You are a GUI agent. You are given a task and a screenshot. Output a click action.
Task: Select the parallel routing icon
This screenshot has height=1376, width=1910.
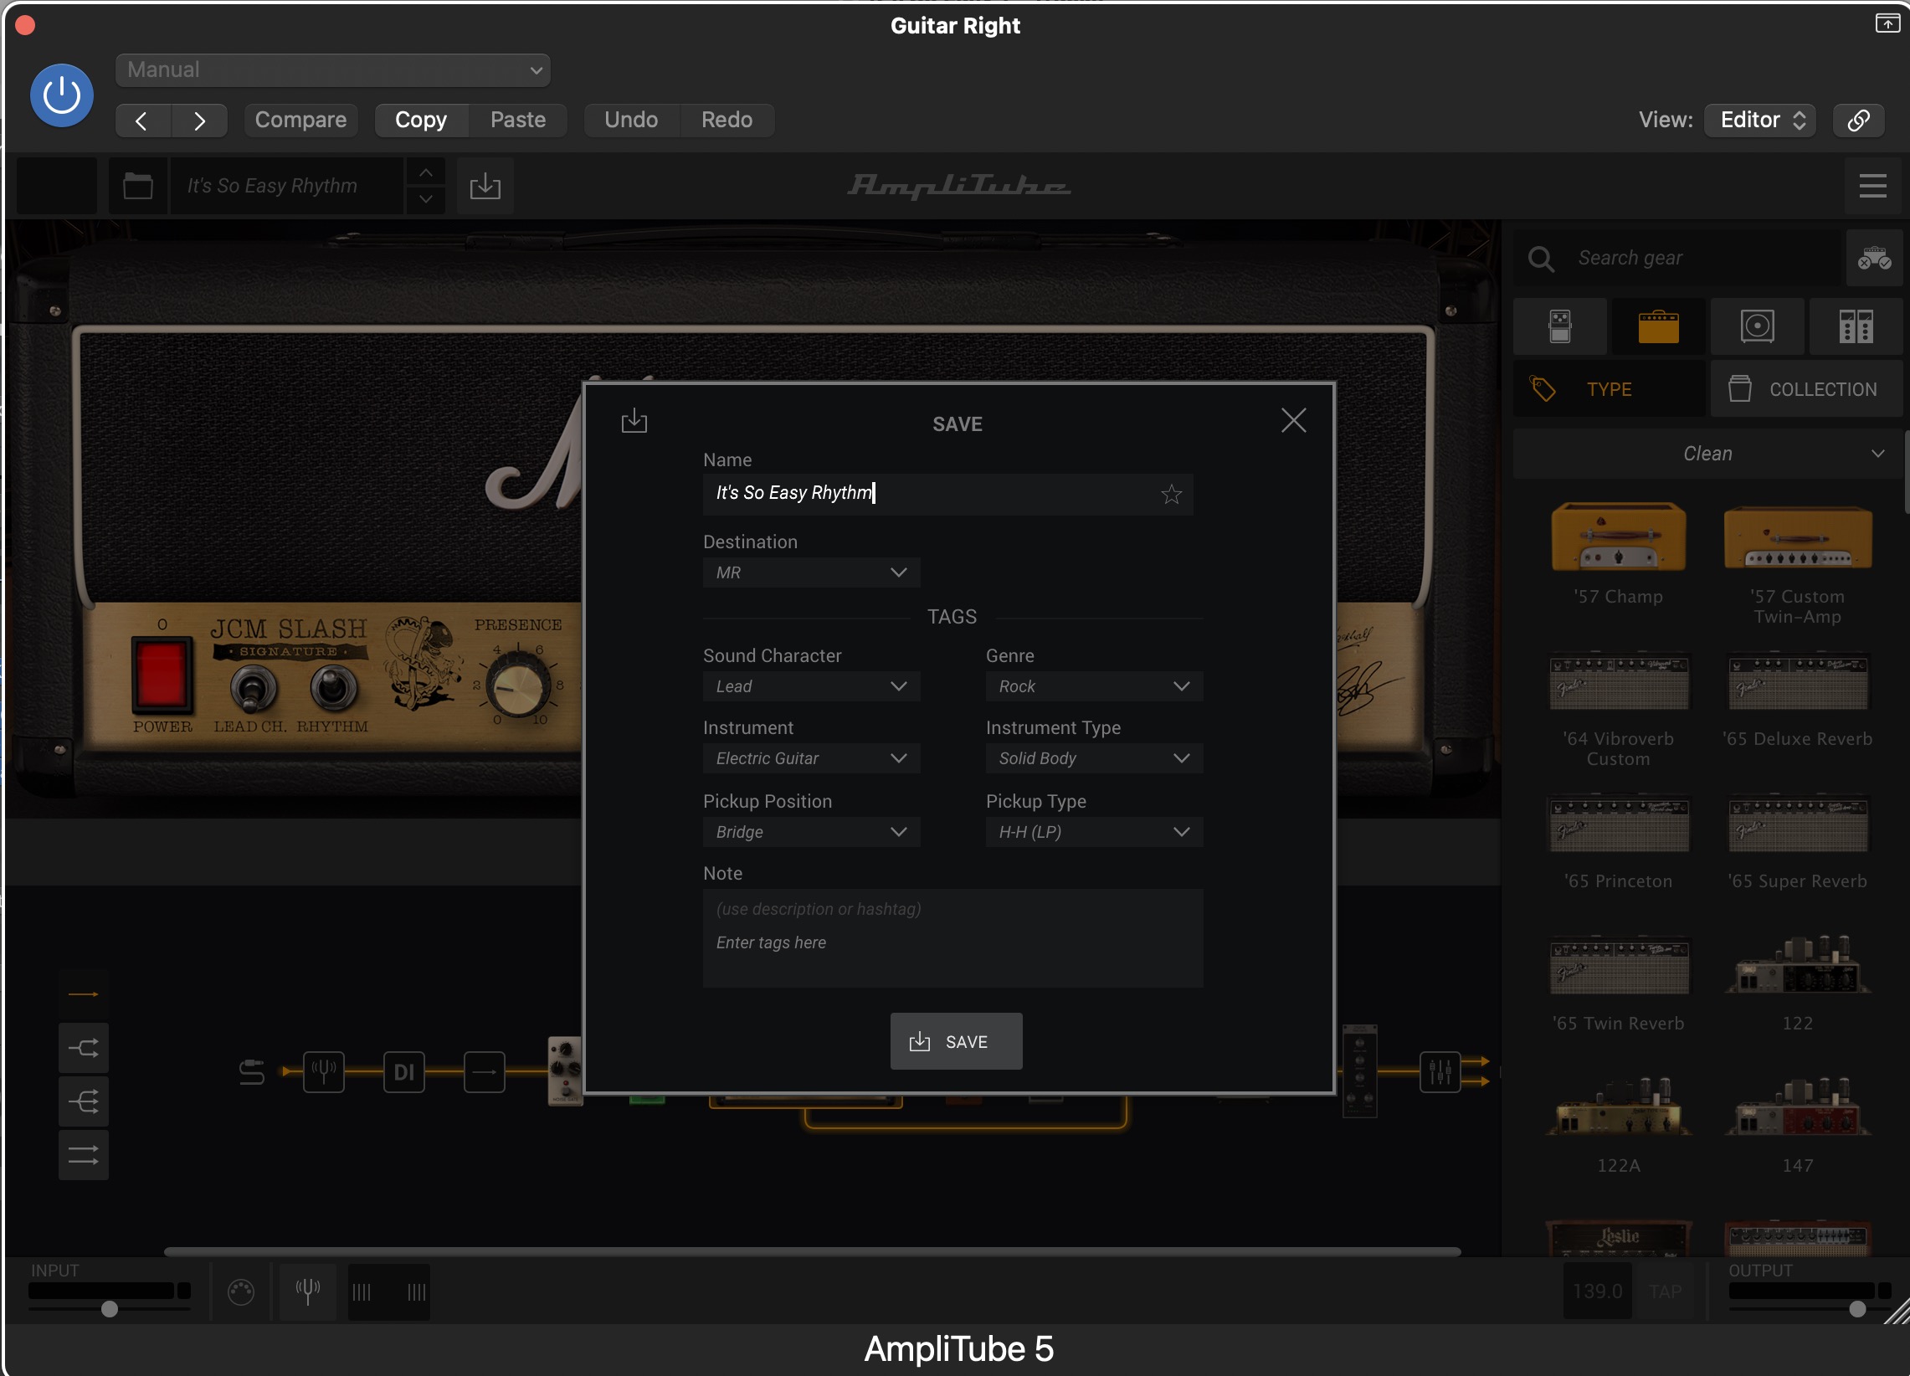[x=84, y=1154]
